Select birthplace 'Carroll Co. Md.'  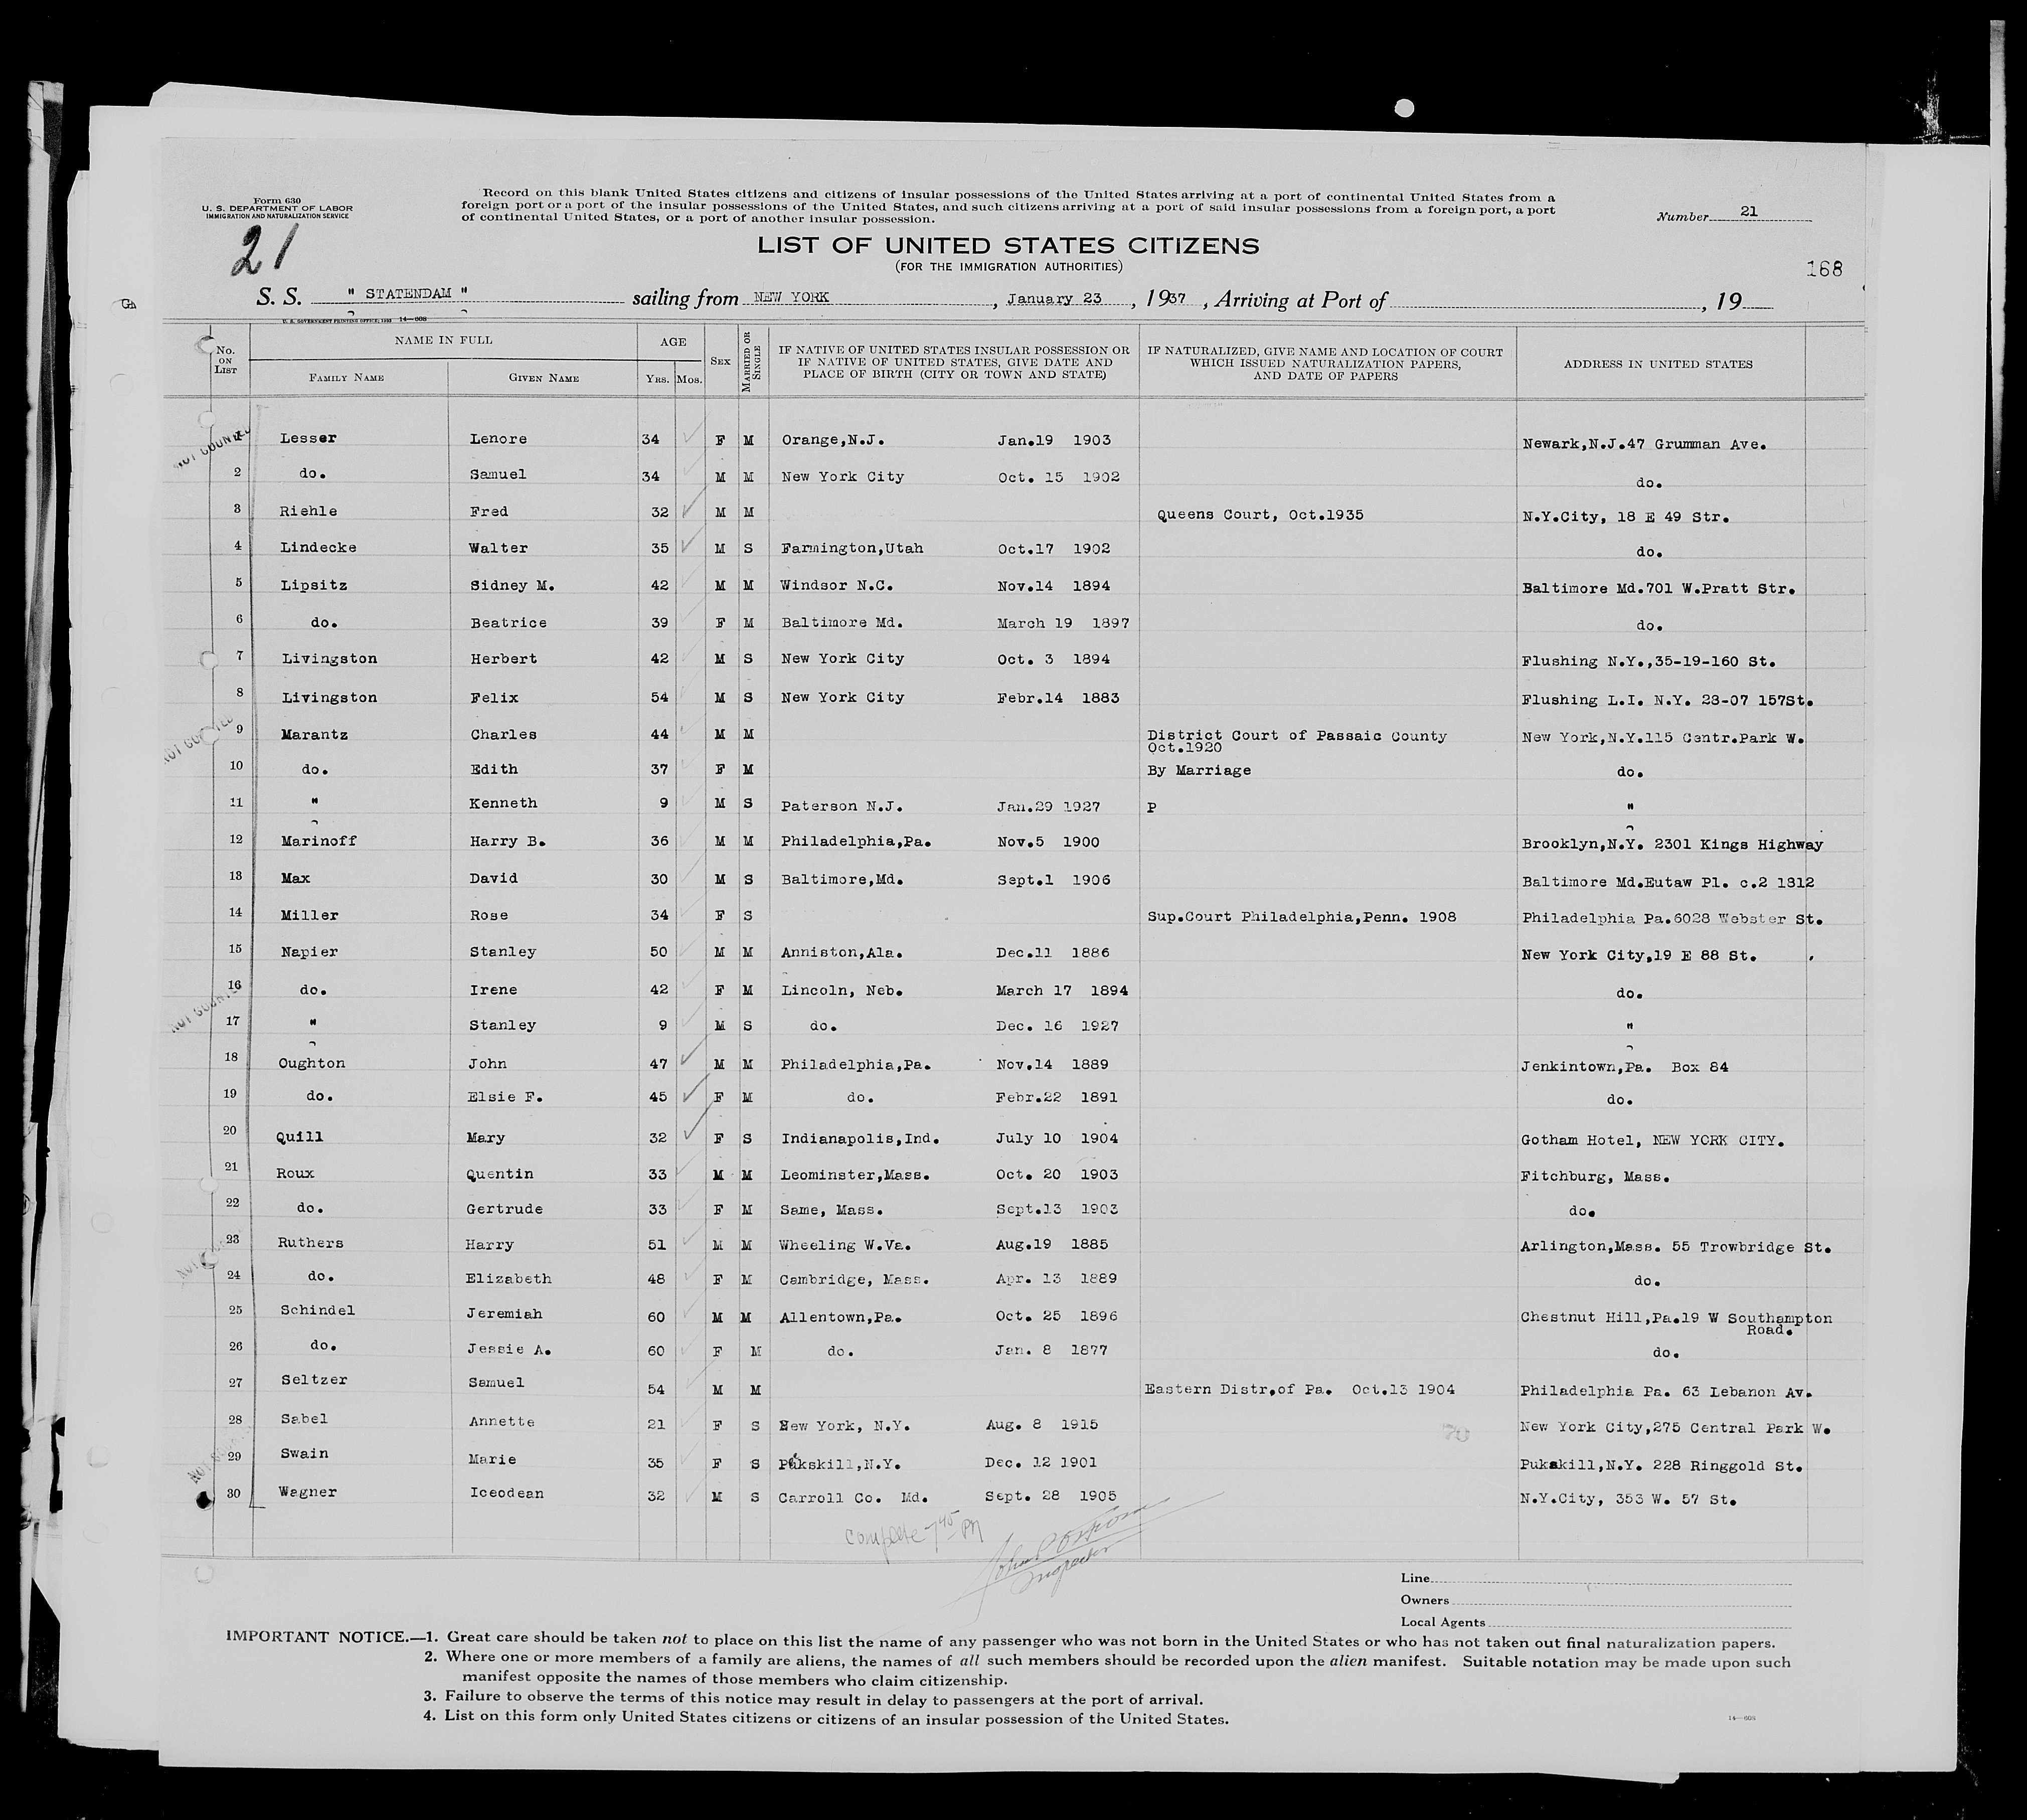854,1498
